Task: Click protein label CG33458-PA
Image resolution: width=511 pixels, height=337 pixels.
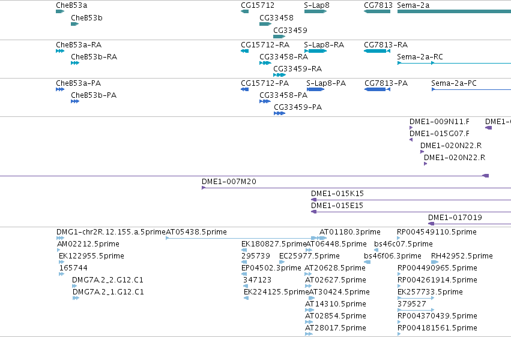Action: point(283,95)
